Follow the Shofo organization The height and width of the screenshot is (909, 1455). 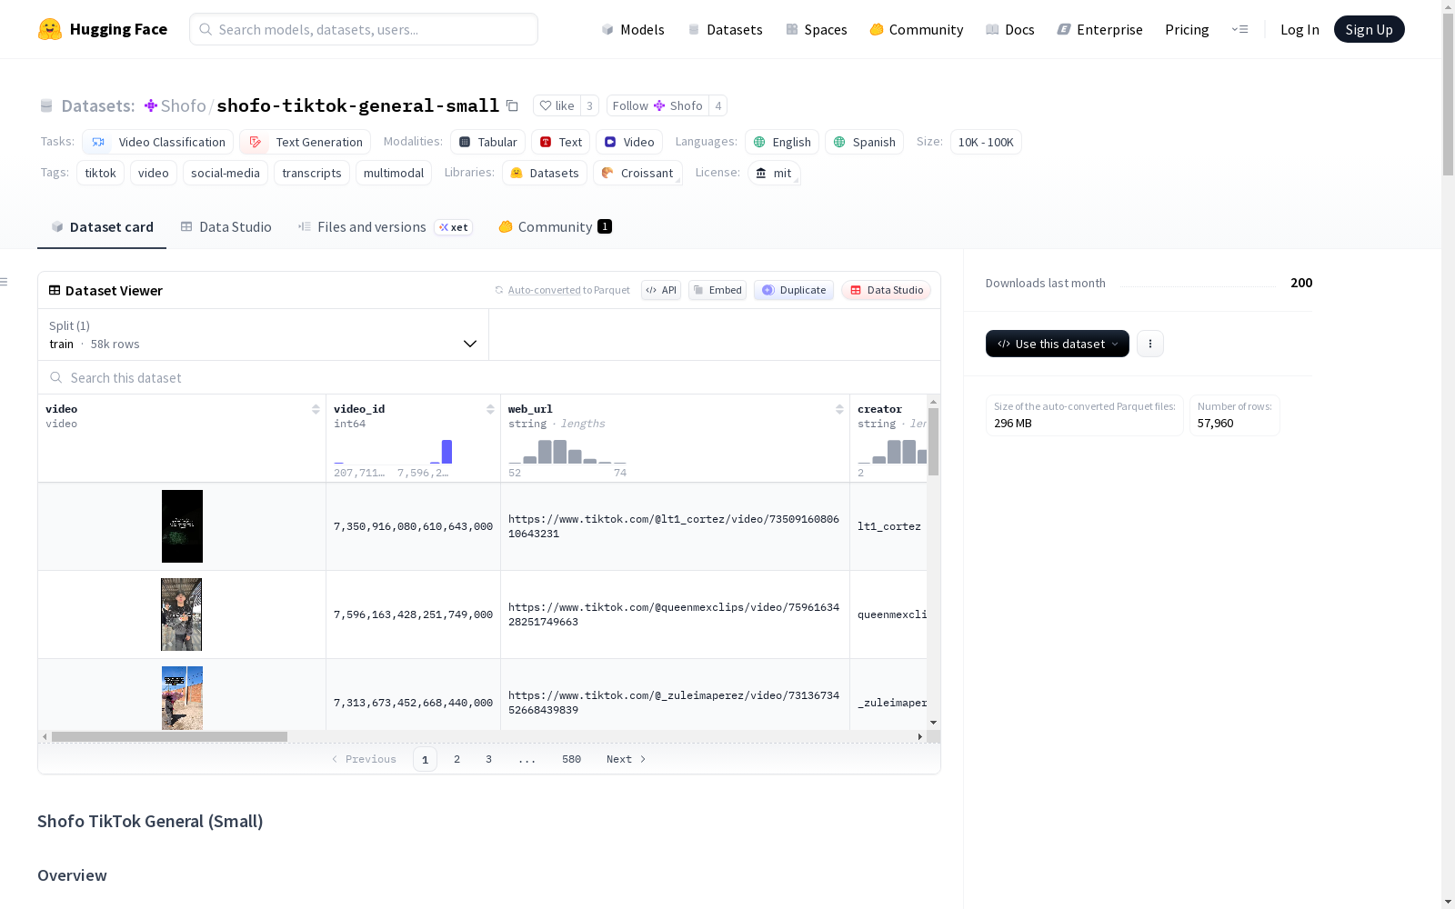click(657, 105)
